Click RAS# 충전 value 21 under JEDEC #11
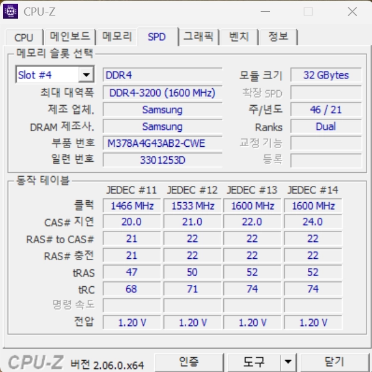Viewport: 372px width, 372px height. point(132,256)
